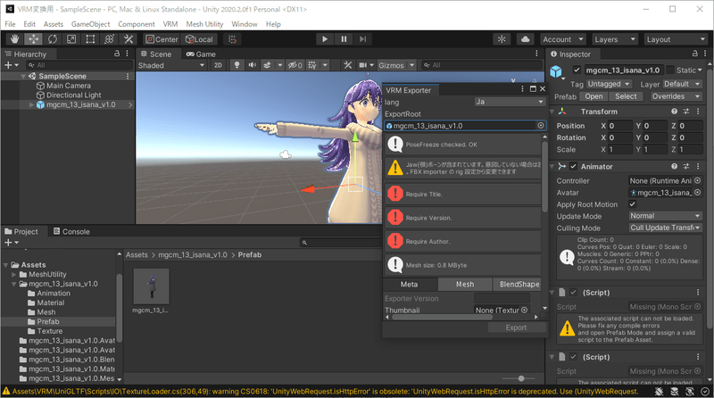Select the Rotate tool
The width and height of the screenshot is (714, 398).
coord(53,39)
